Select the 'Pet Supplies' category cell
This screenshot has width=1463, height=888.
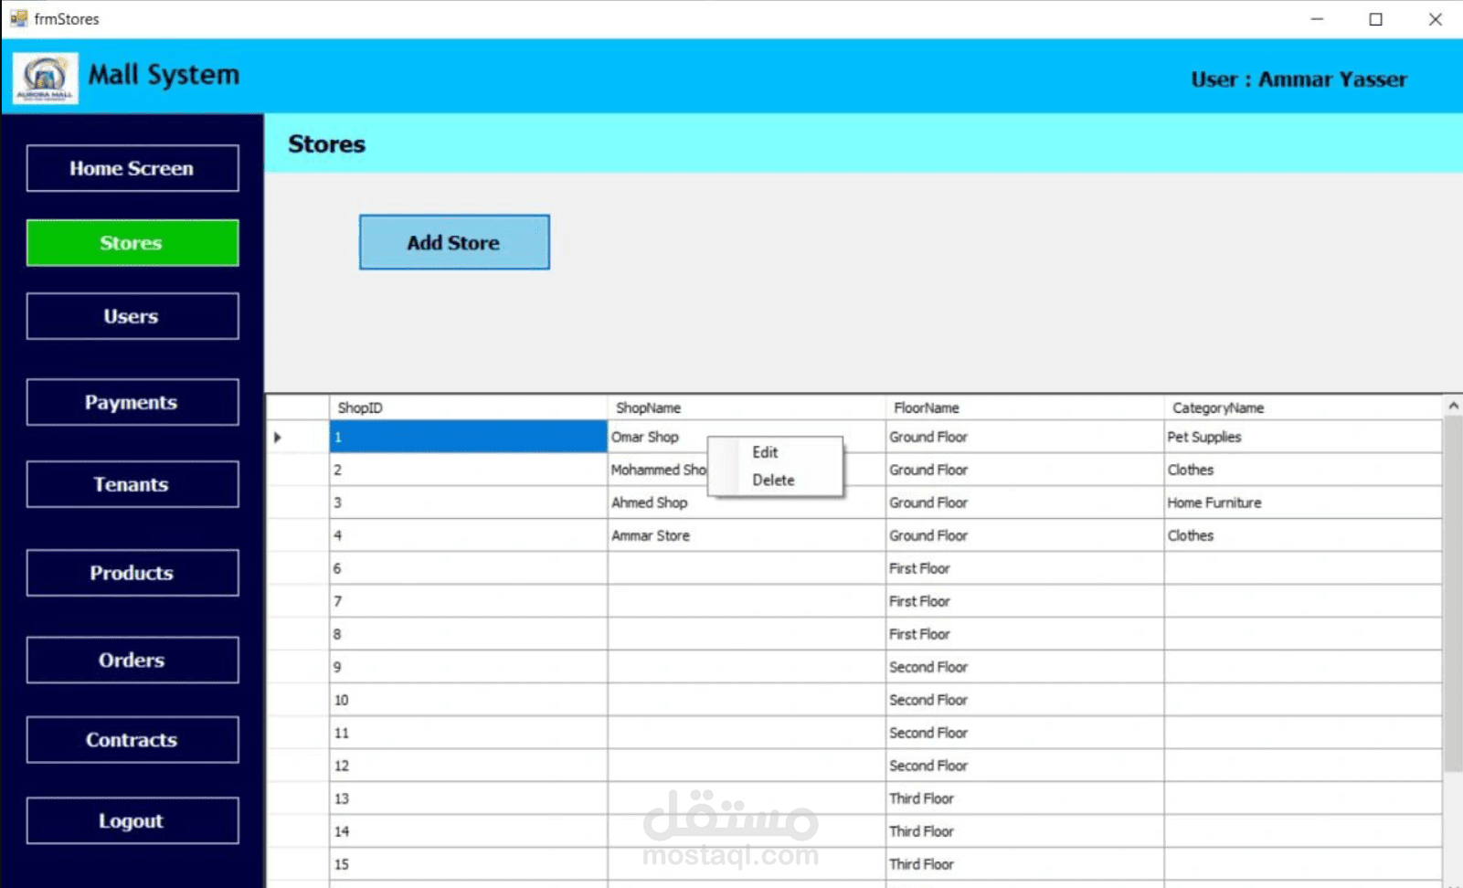pos(1303,437)
